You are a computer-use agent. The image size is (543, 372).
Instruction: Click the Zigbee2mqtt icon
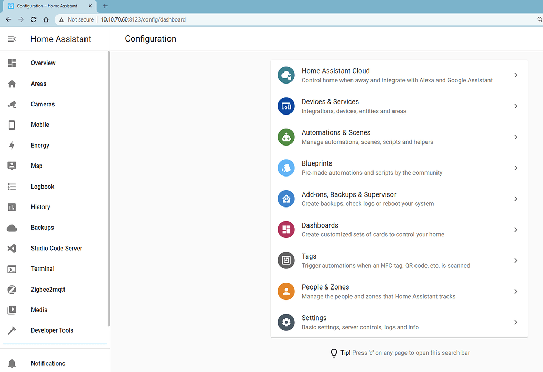click(x=12, y=290)
